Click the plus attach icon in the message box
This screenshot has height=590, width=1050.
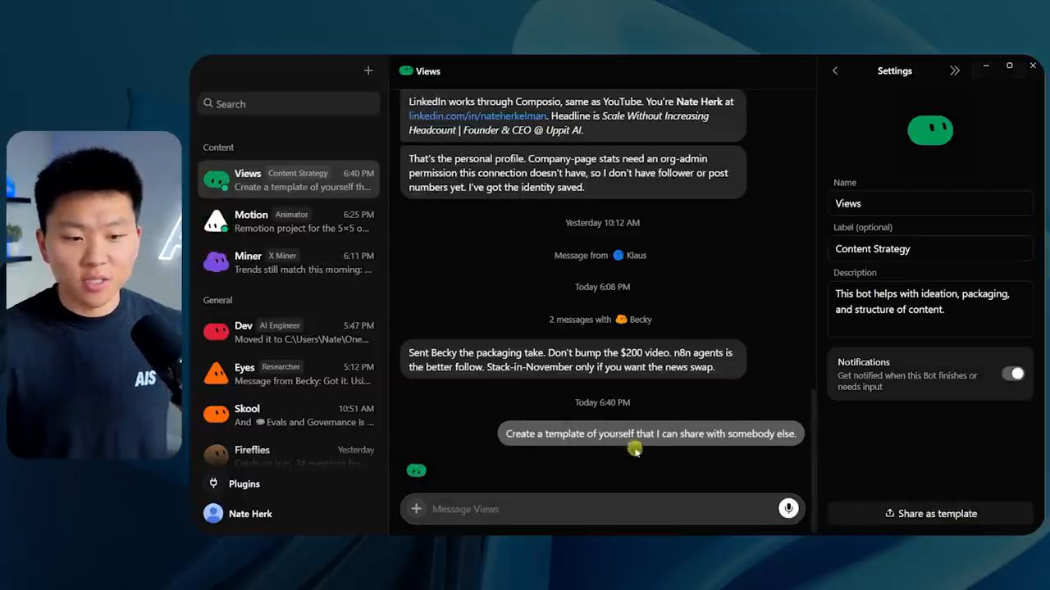coord(416,509)
